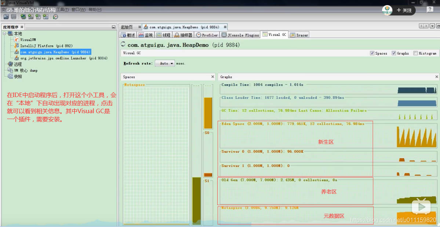Select 本地 in applications tree
Image resolution: width=440 pixels, height=227 pixels.
[18, 34]
